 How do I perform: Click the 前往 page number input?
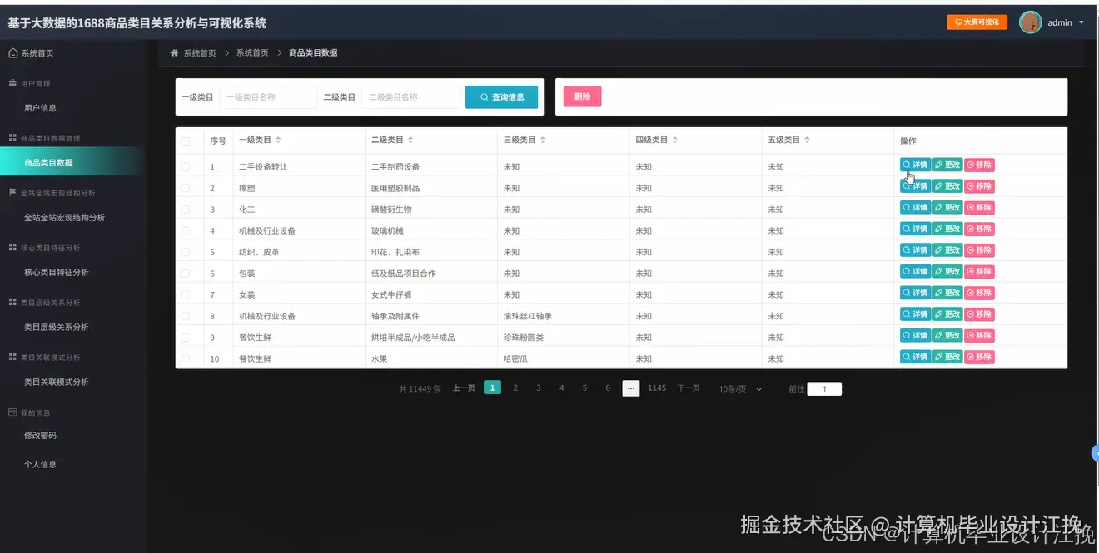pos(824,389)
